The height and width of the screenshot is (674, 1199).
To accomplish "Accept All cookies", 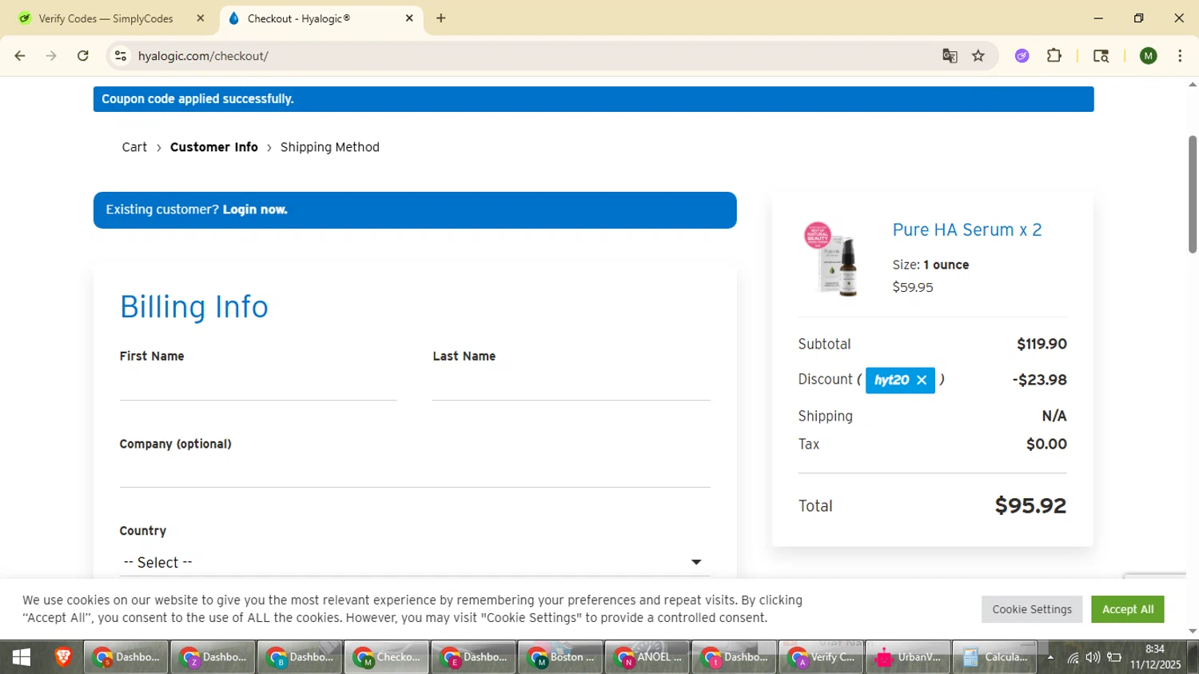I will 1128,609.
